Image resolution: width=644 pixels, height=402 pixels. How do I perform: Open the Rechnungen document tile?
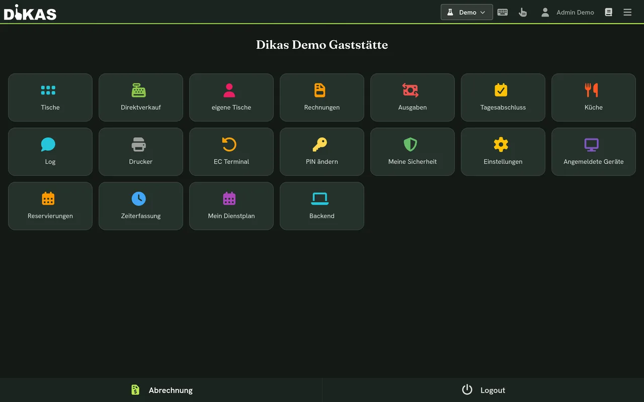[x=322, y=97]
